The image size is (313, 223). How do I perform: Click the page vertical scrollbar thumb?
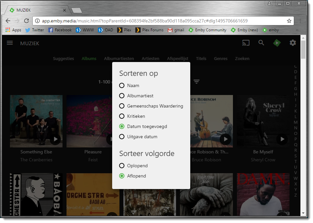303,49
